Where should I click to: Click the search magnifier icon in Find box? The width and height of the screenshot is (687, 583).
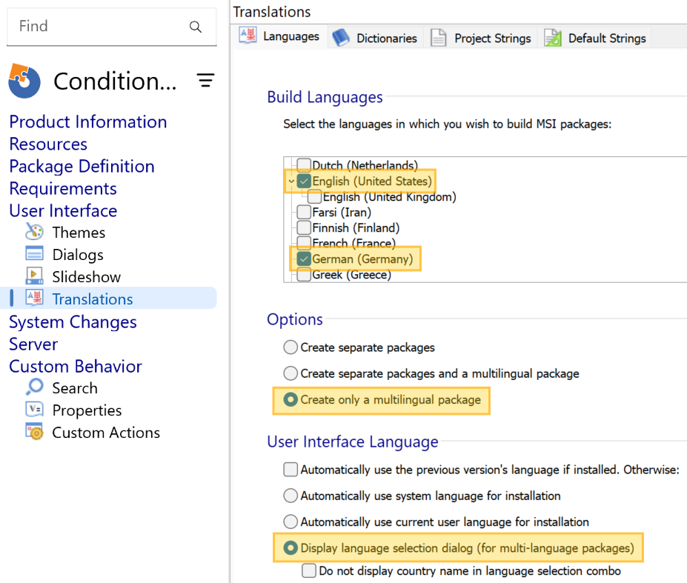(x=196, y=27)
